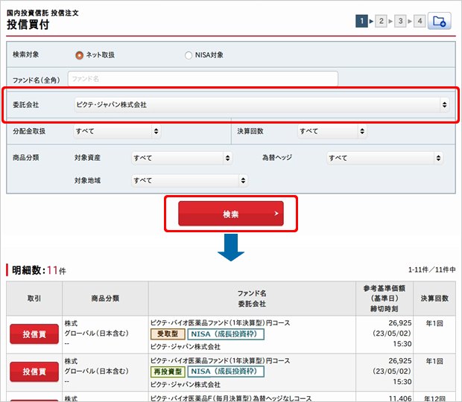Screen dimensions: 462x402
Task: Click step 1 in the progress indicator
Action: click(361, 21)
